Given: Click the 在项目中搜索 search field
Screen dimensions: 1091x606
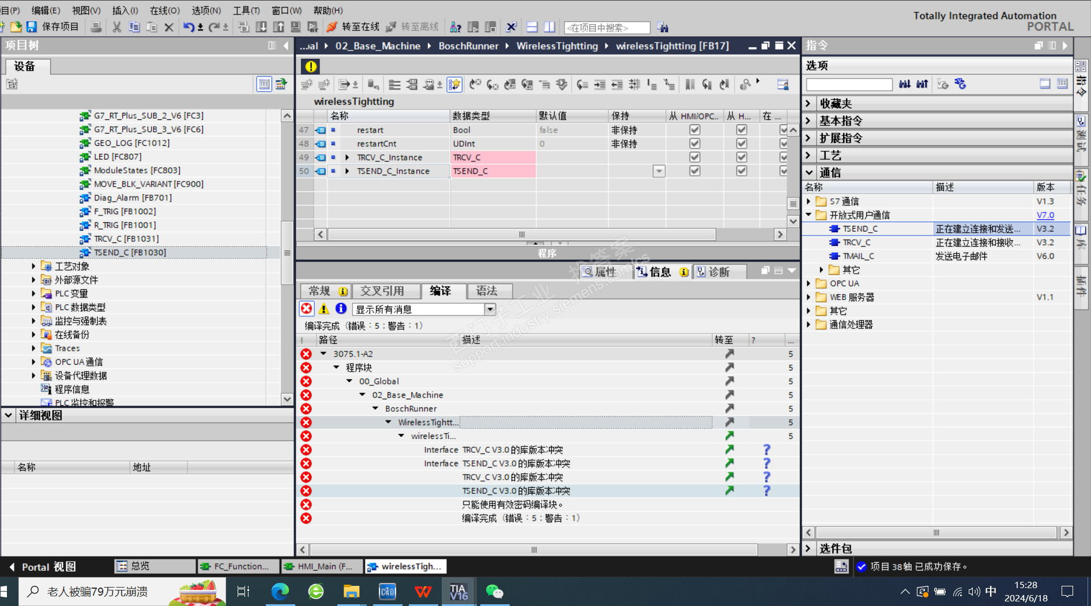Looking at the screenshot, I should pos(607,28).
